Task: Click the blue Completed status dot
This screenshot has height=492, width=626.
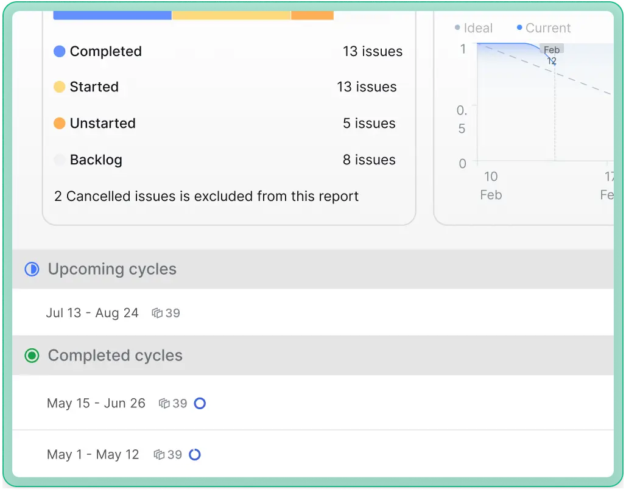Action: coord(60,52)
